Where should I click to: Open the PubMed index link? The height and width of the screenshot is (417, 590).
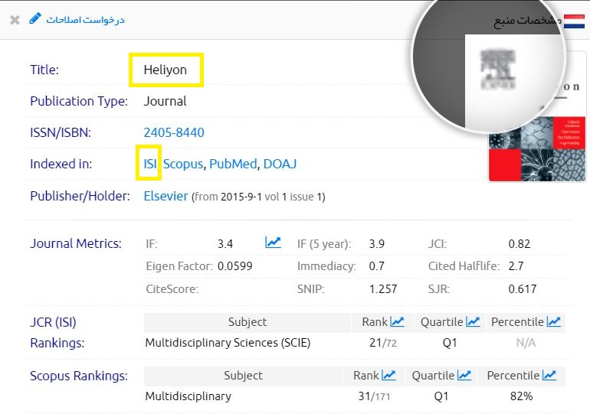(233, 164)
